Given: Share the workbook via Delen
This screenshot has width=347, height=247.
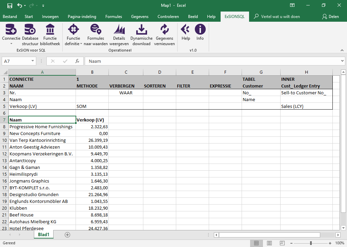Looking at the screenshot, I should pyautogui.click(x=331, y=17).
